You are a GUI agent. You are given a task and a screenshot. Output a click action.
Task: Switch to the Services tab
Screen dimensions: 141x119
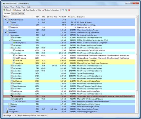[15, 14]
